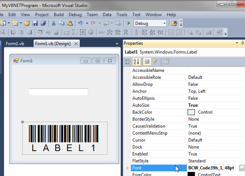Click the Align Rights layout icon

tap(30, 32)
